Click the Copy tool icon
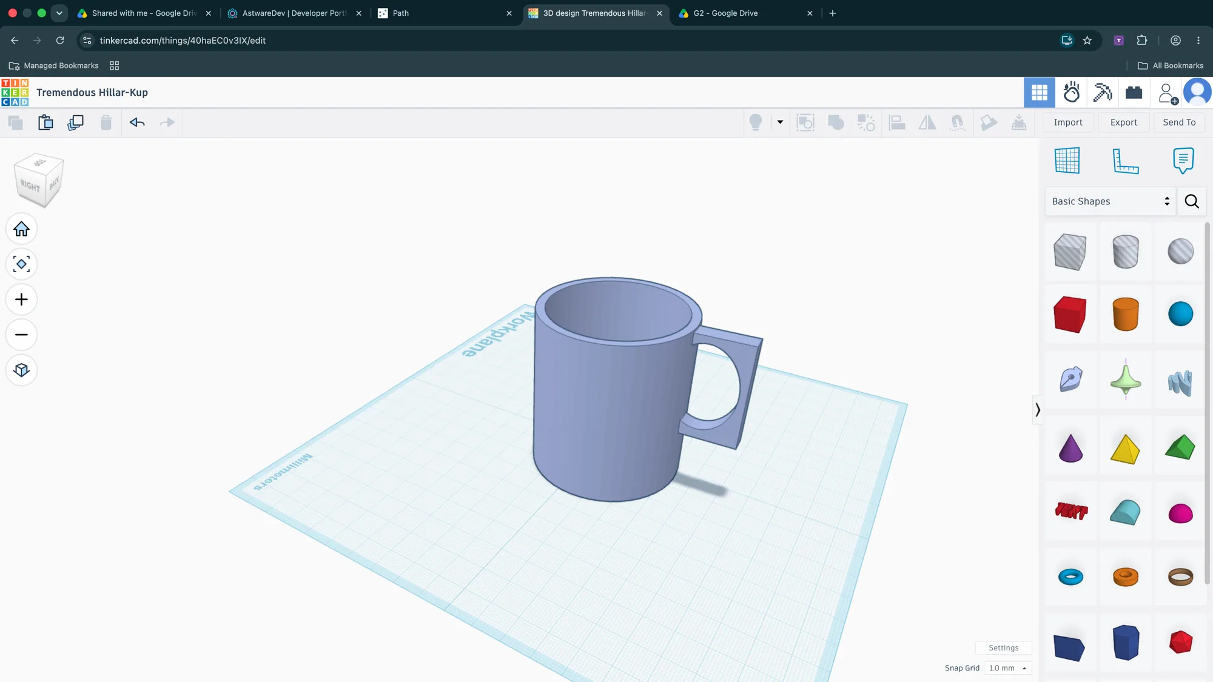Screen dimensions: 1213x682 [16, 122]
